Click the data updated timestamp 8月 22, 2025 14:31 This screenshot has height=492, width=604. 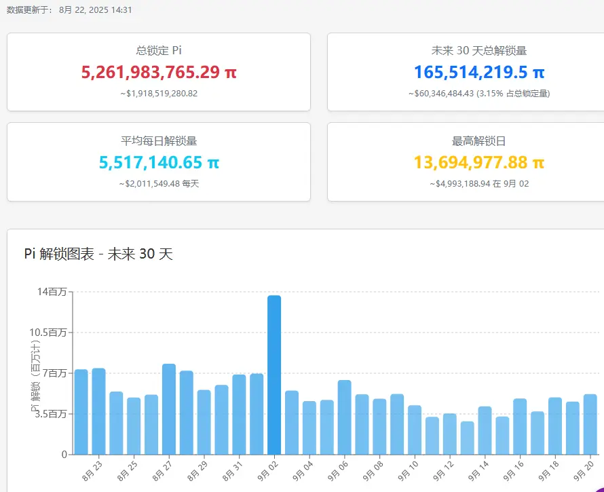96,10
